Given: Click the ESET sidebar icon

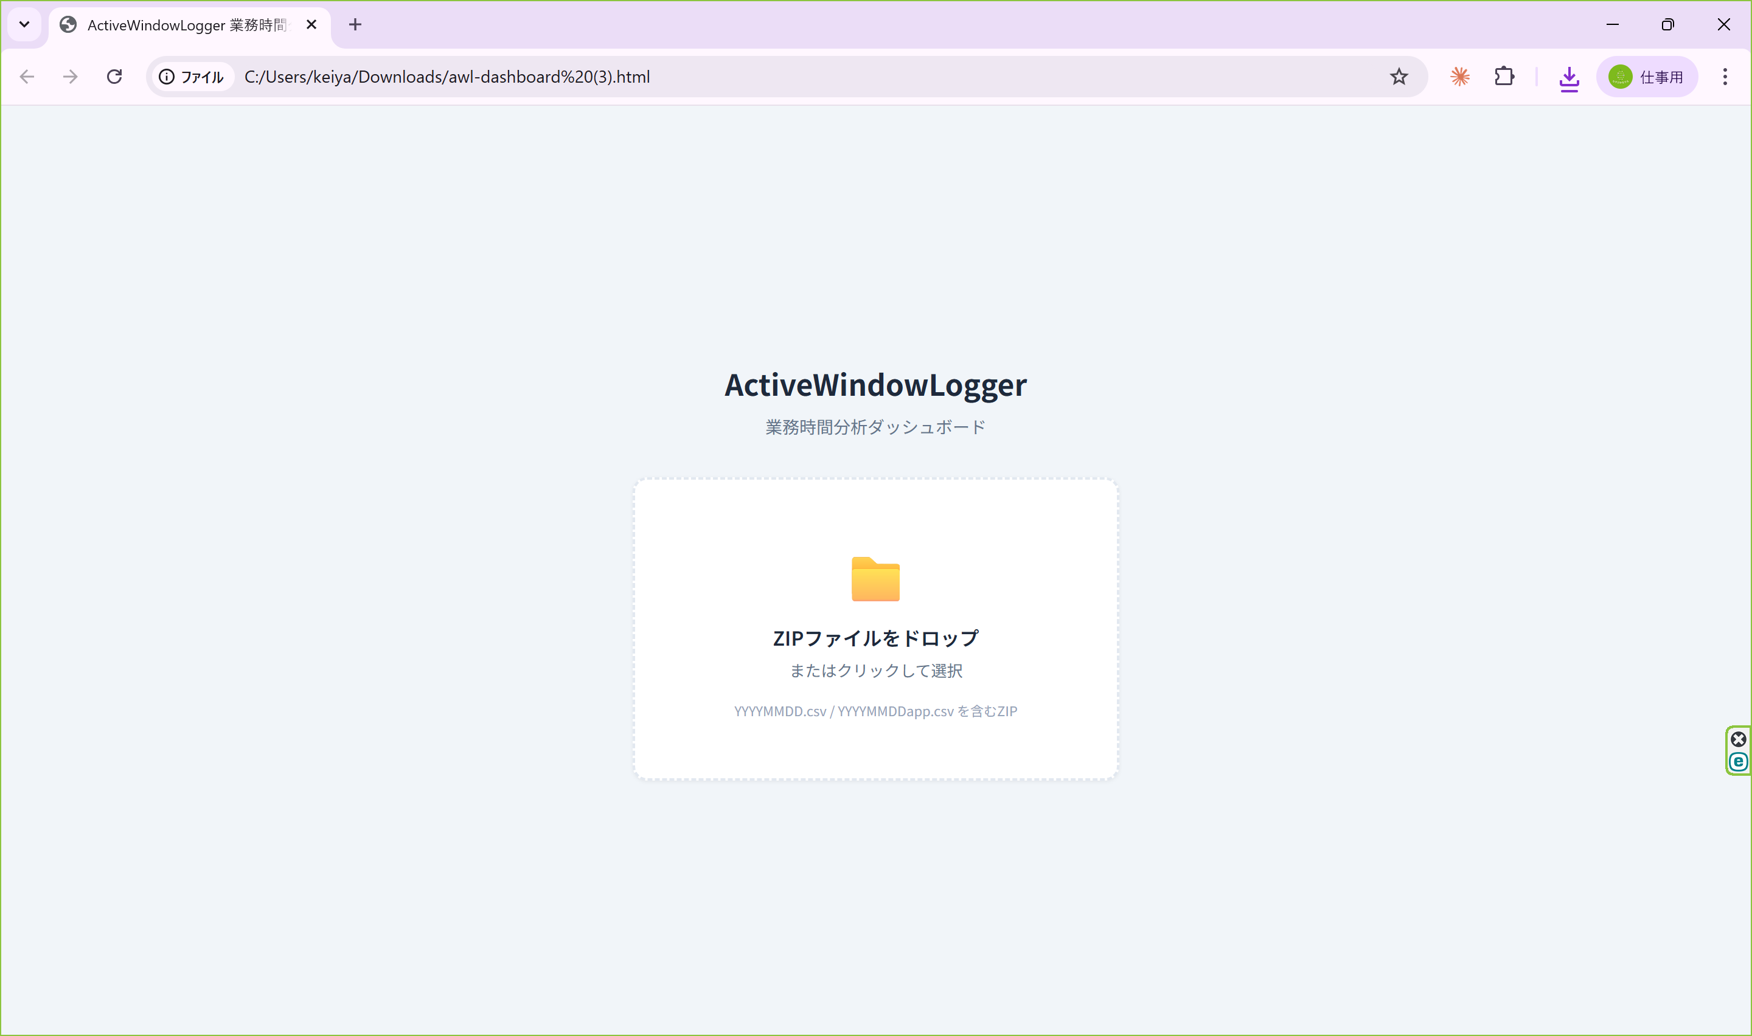Looking at the screenshot, I should pos(1739,762).
